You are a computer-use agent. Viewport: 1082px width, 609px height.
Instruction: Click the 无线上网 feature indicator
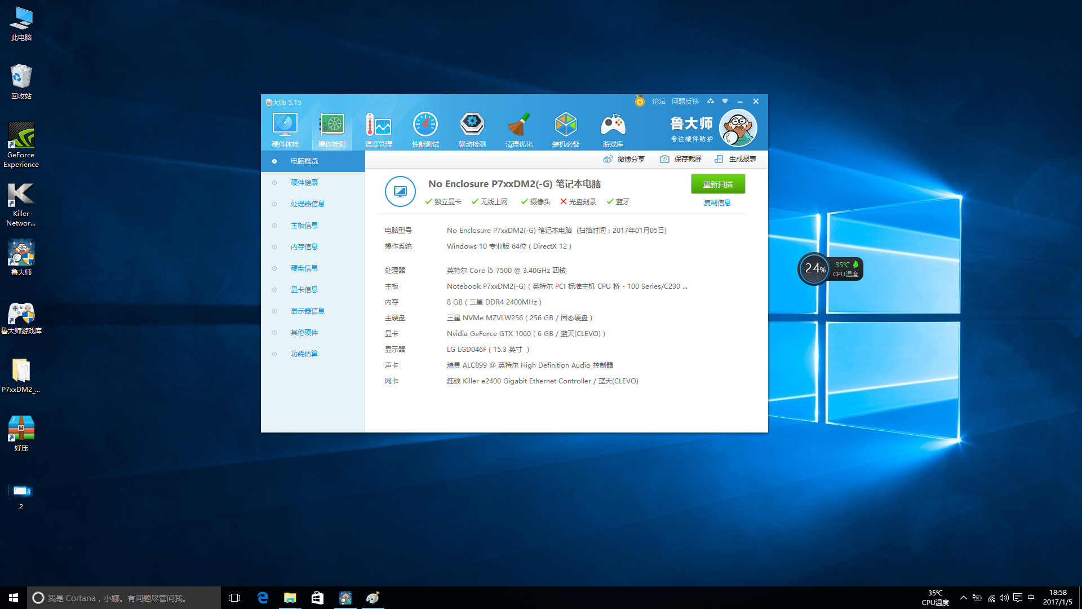pyautogui.click(x=490, y=202)
